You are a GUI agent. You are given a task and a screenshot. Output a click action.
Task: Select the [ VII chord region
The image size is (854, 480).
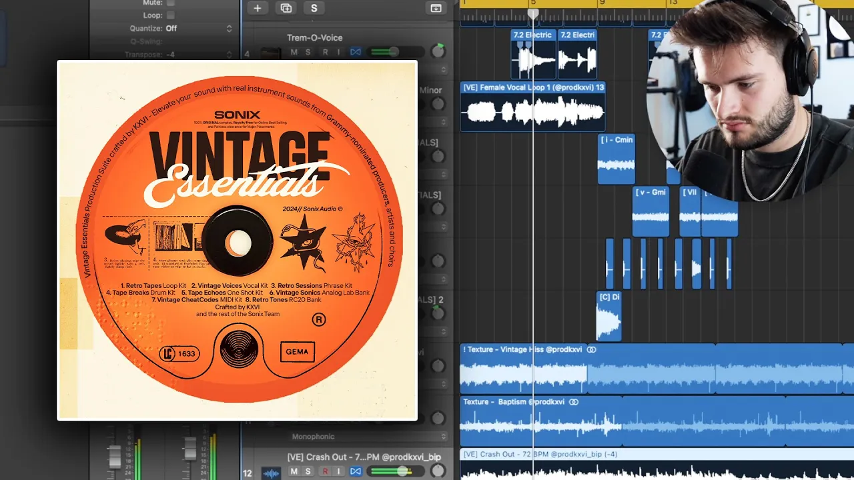point(690,211)
